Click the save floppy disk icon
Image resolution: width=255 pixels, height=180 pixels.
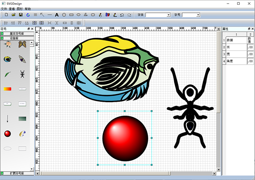(20, 15)
